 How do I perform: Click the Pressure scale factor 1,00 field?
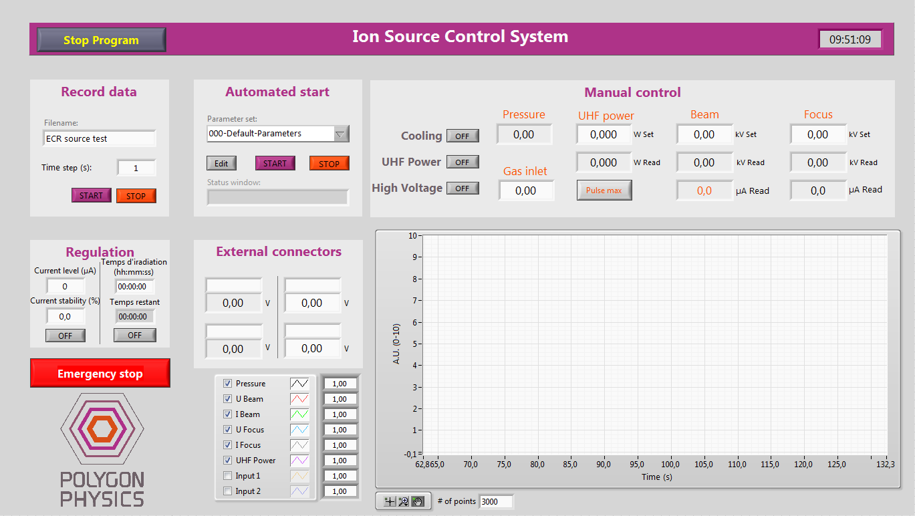tap(340, 384)
